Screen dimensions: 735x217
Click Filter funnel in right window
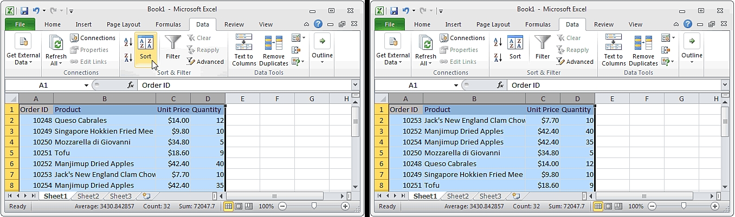coord(543,49)
